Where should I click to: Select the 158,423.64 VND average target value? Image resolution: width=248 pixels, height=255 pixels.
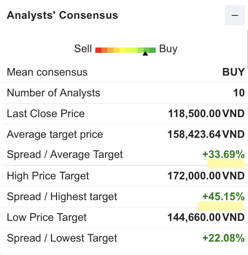pyautogui.click(x=206, y=135)
